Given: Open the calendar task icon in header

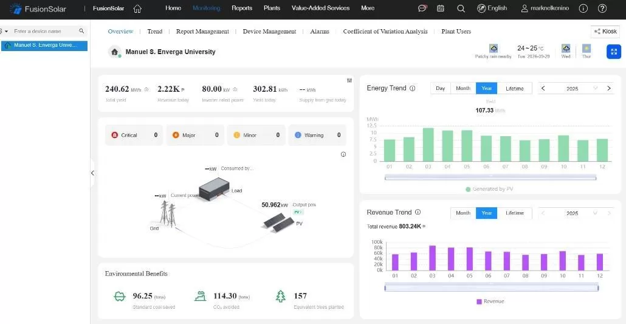Looking at the screenshot, I should coord(441,9).
